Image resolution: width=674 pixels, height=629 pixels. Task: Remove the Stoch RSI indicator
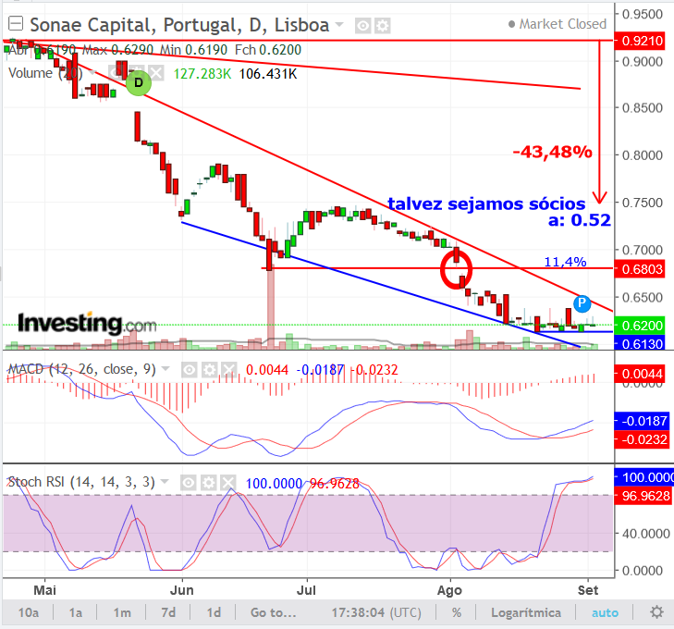[x=227, y=483]
